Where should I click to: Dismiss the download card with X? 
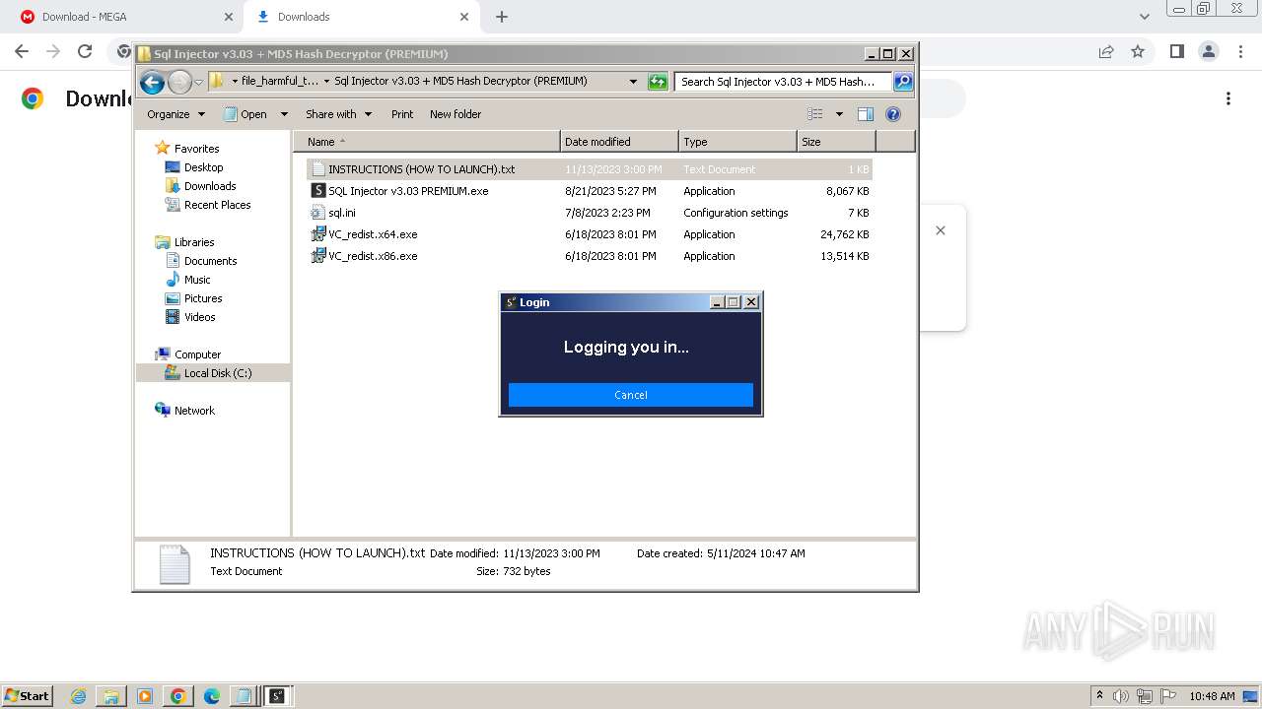tap(941, 230)
